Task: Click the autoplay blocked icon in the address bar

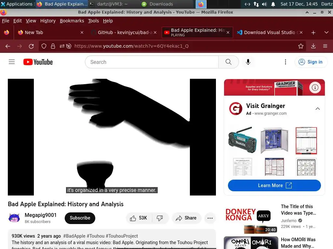Action: point(69,46)
